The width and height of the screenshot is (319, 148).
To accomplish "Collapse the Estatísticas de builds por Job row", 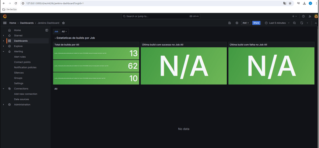I will 74,38.
